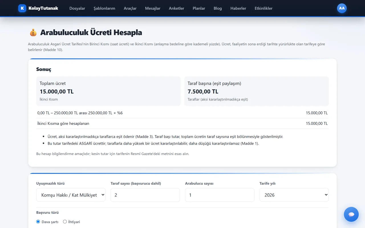Click the 'Taraflar (aksi kararlaştırılmadıkça eşit)' note

pyautogui.click(x=218, y=99)
